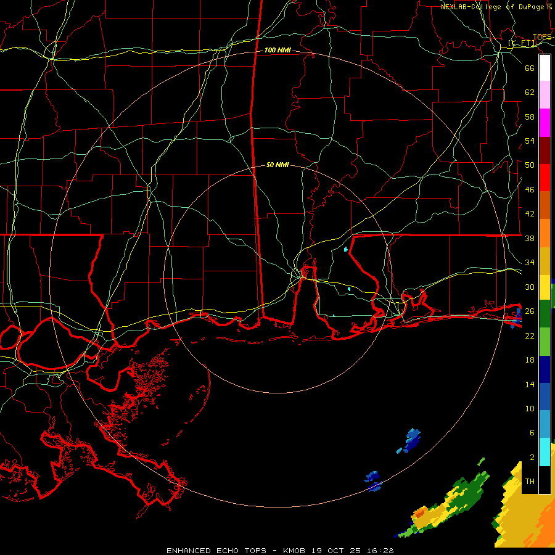Click the dark orange legend swatch
Image resolution: width=555 pixels, height=555 pixels.
click(x=545, y=205)
